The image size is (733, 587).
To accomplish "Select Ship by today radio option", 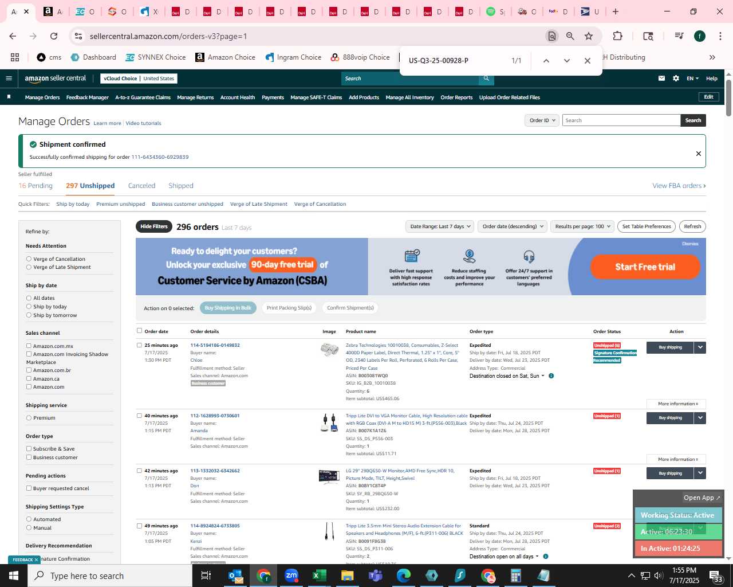I will click(29, 307).
